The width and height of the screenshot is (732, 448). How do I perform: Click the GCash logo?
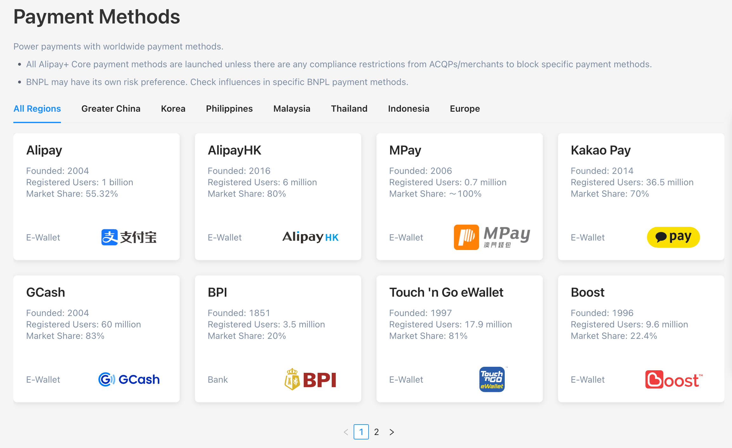pyautogui.click(x=129, y=379)
